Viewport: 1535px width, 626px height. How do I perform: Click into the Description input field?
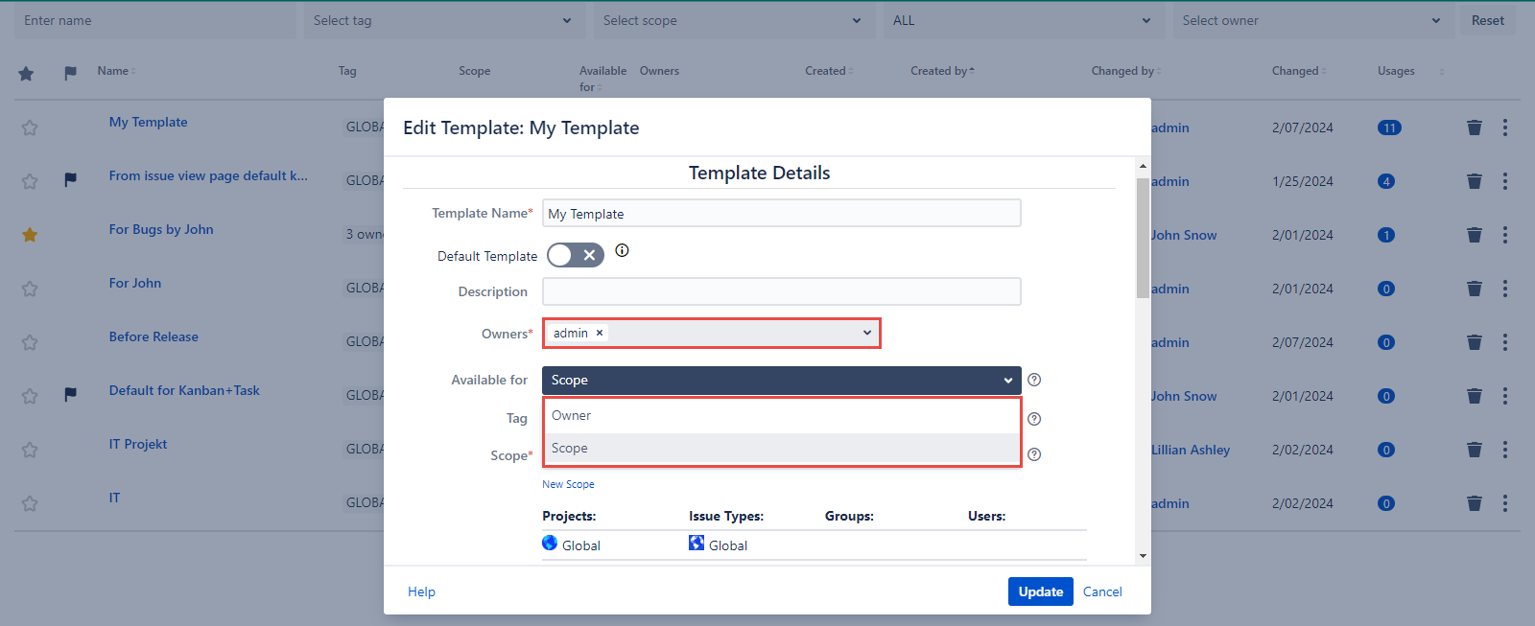[x=781, y=291]
